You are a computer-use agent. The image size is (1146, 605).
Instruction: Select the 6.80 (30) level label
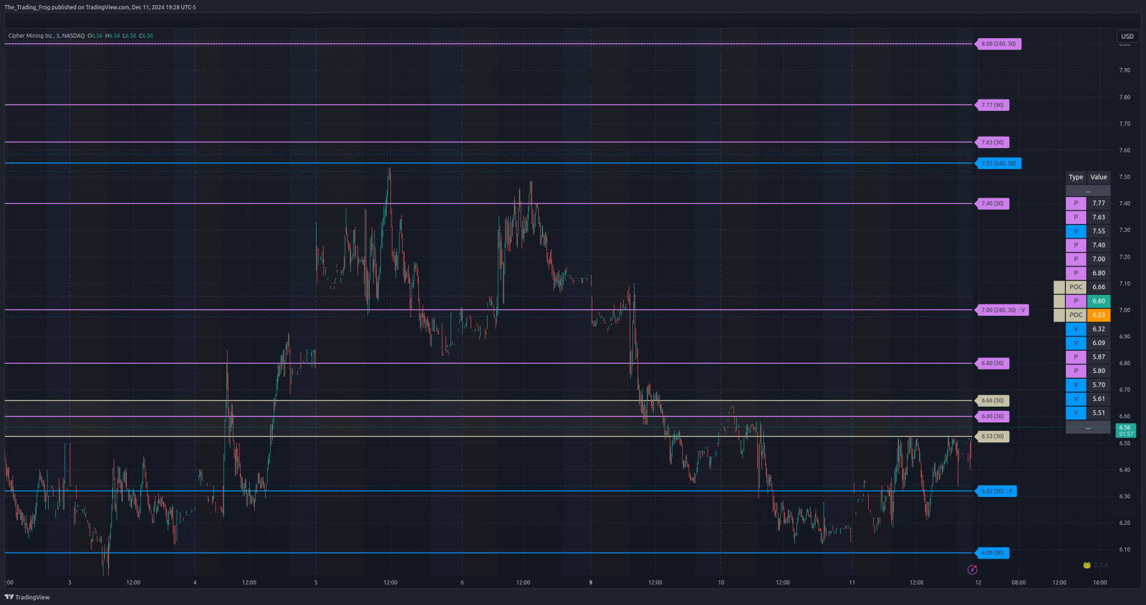(993, 363)
